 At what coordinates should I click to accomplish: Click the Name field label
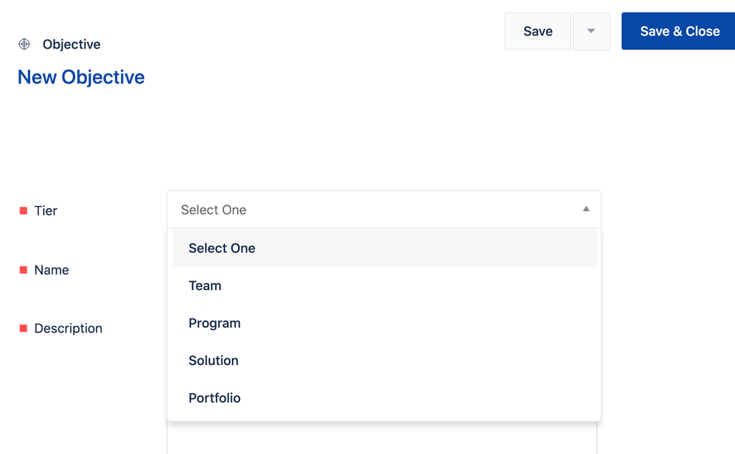point(52,270)
